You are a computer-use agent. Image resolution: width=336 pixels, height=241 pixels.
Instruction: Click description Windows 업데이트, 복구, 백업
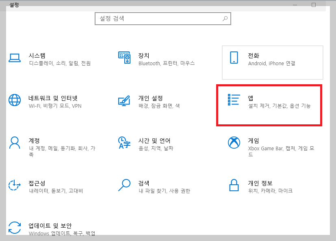pos(62,233)
